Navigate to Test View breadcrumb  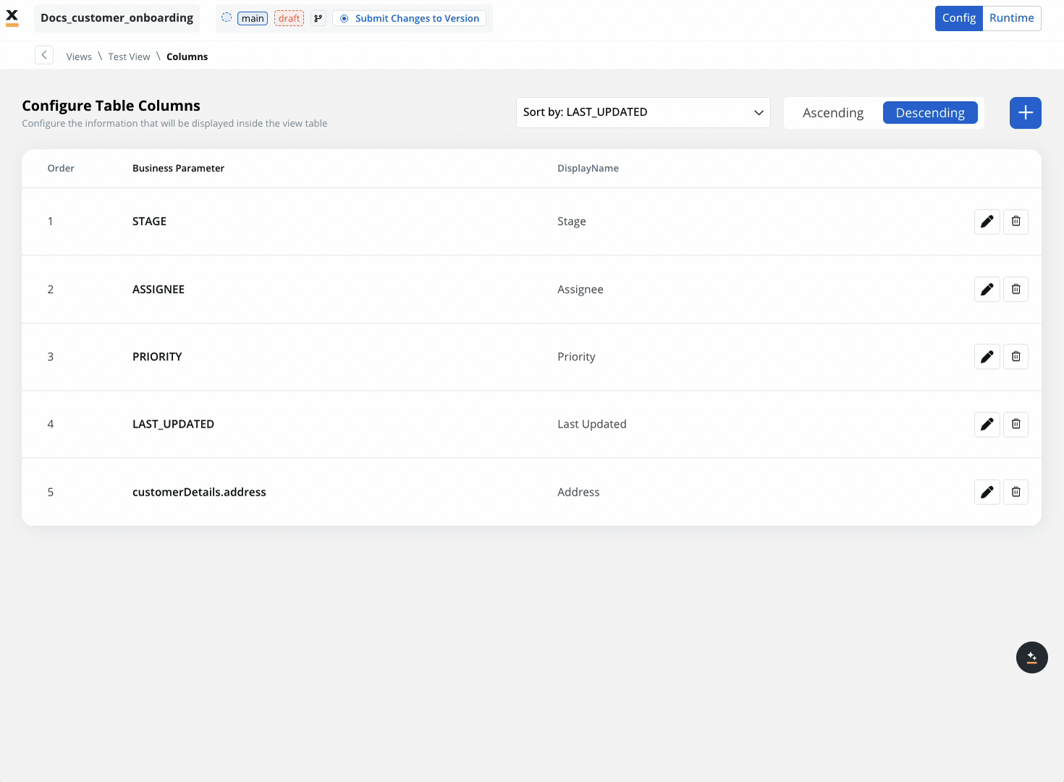[129, 56]
